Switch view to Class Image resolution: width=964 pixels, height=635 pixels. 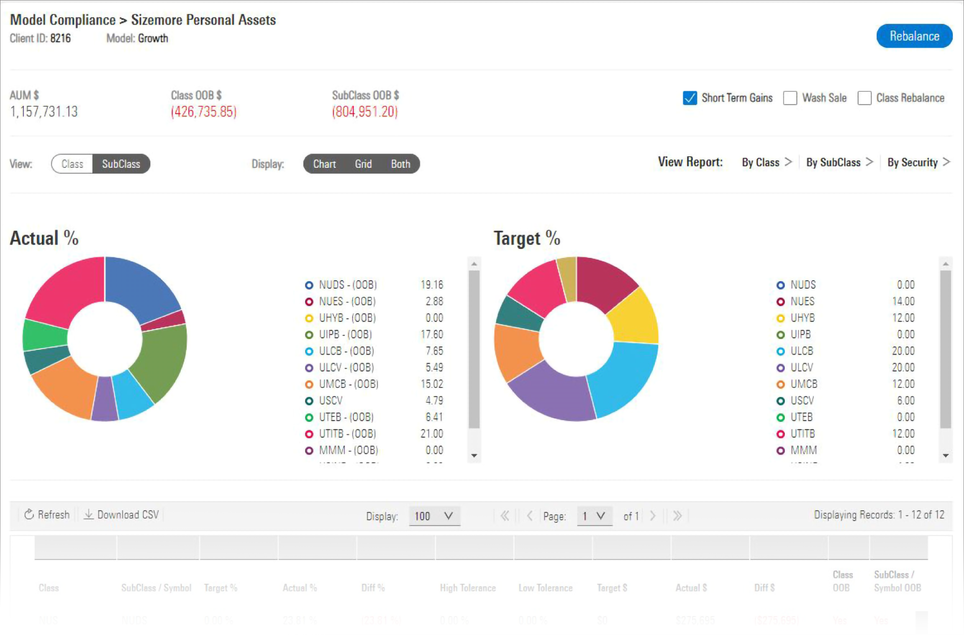(x=73, y=164)
